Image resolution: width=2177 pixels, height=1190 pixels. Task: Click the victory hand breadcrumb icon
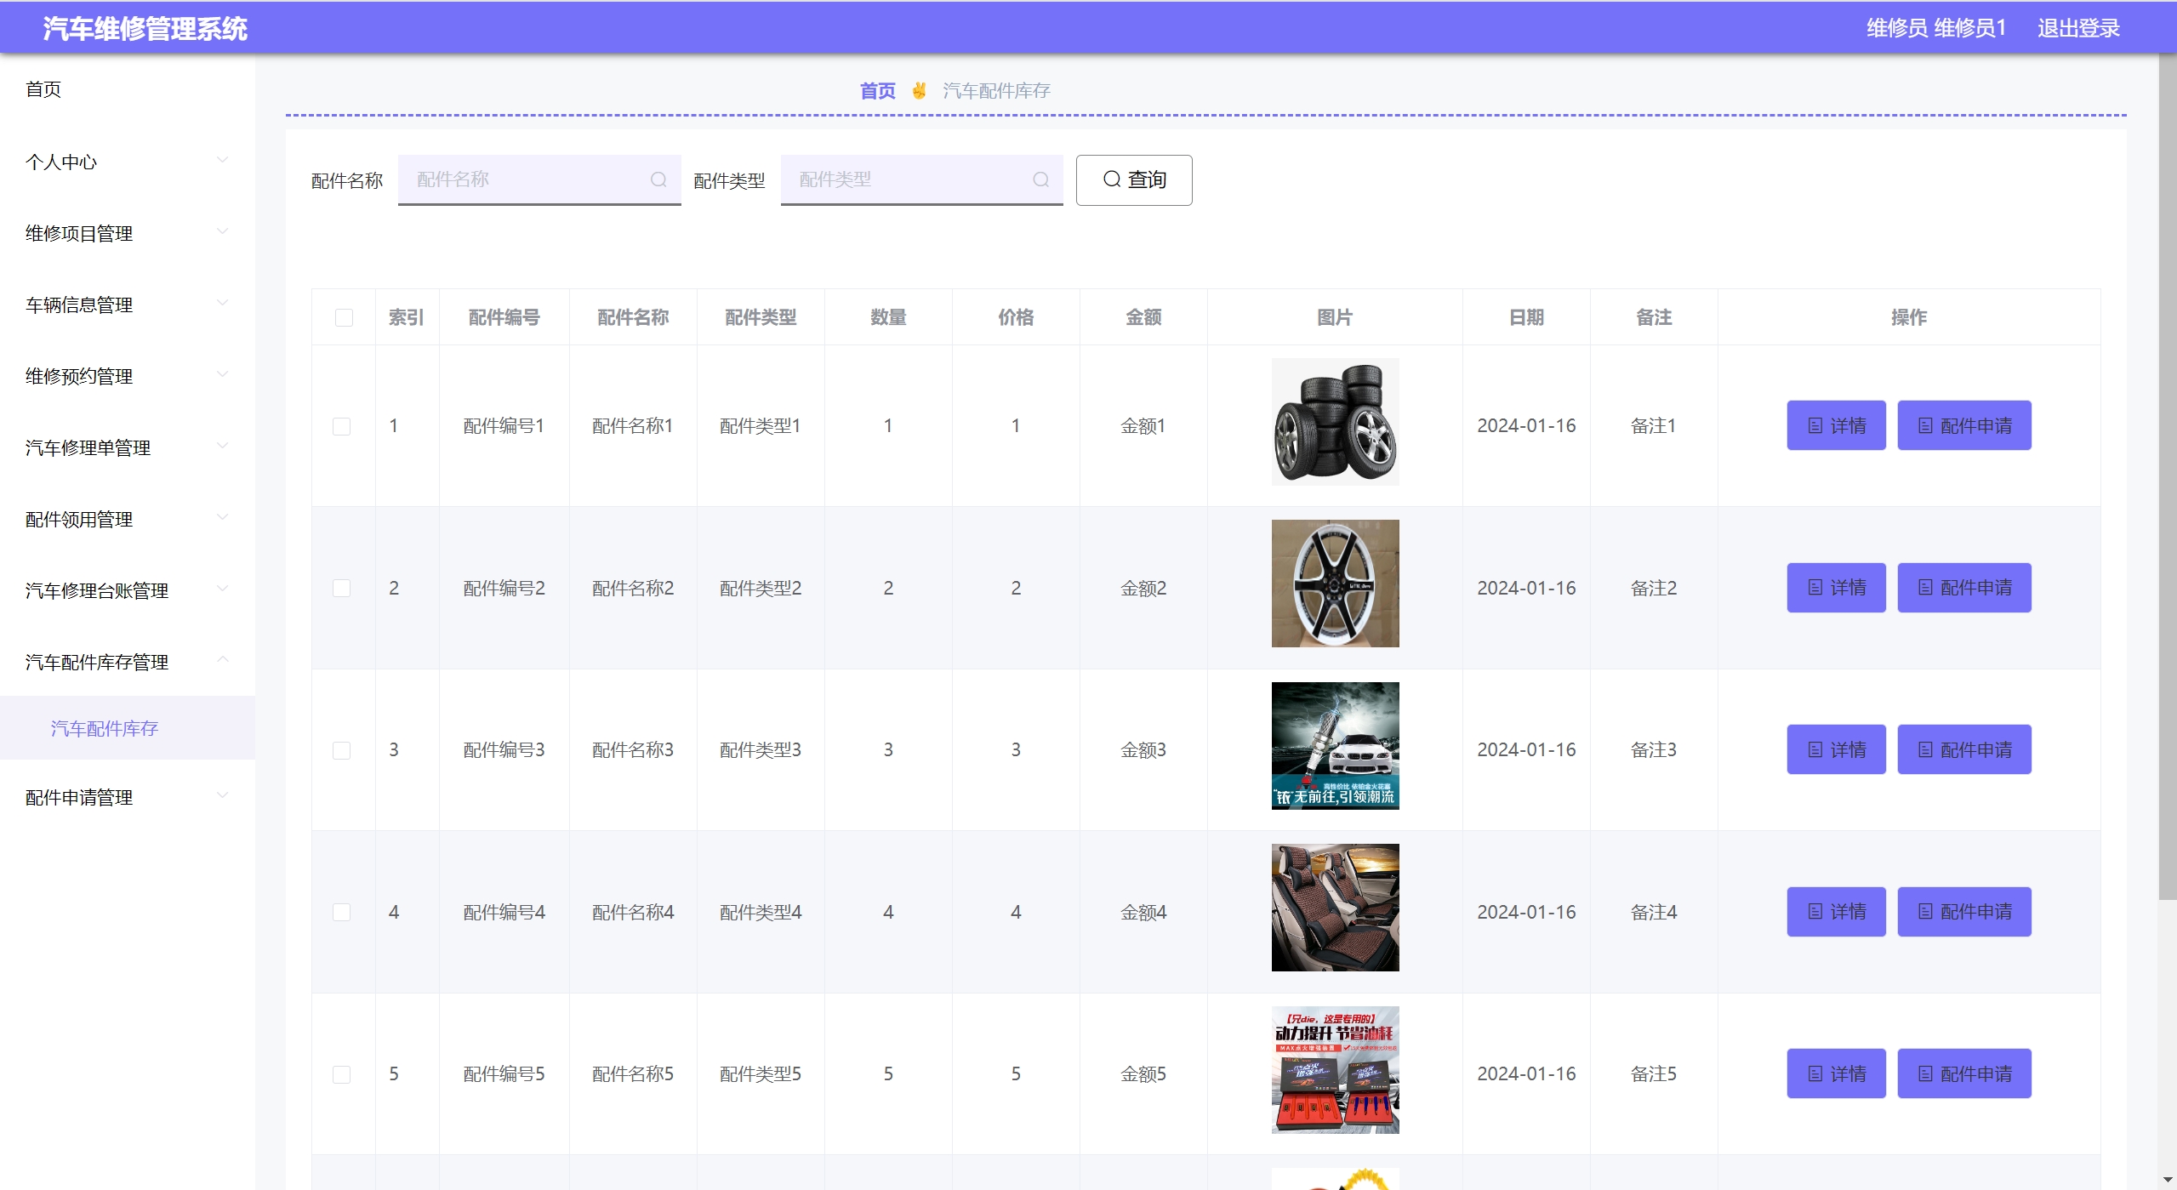(x=919, y=90)
